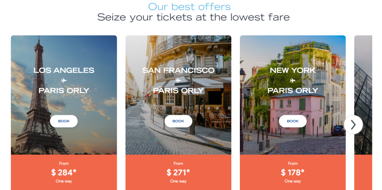Click "One way" under the $178 fare
This screenshot has height=190, width=382.
[293, 181]
